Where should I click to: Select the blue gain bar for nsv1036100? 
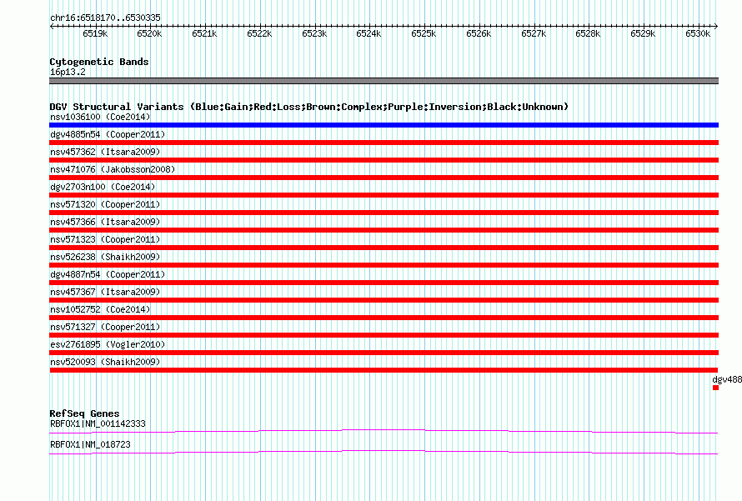[384, 125]
